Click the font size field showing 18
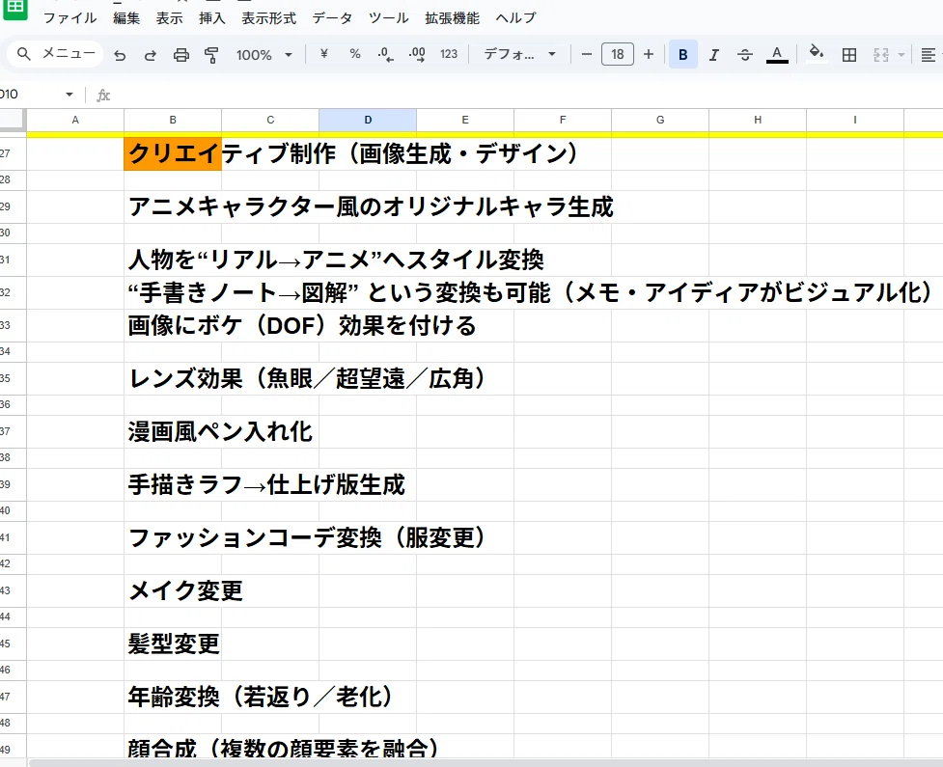The height and width of the screenshot is (767, 943). 618,54
